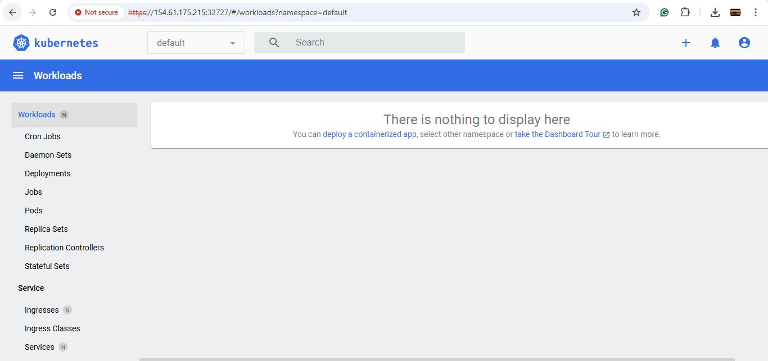
Task: Click the Not secure site info chip
Action: pos(96,12)
